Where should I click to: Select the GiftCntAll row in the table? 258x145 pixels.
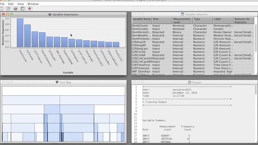[193, 55]
